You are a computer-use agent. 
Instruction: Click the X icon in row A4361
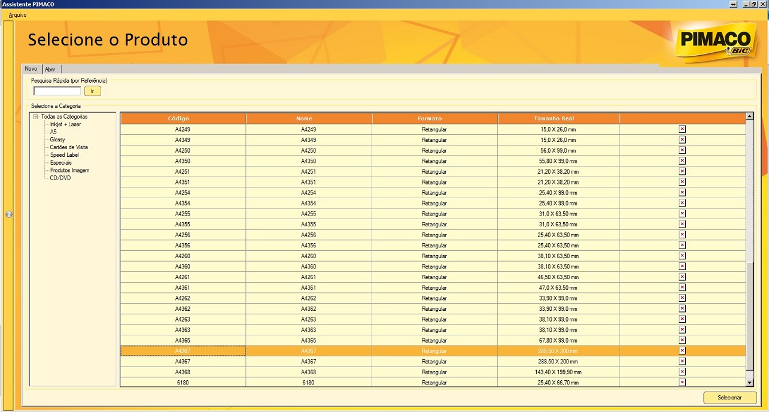click(x=682, y=287)
